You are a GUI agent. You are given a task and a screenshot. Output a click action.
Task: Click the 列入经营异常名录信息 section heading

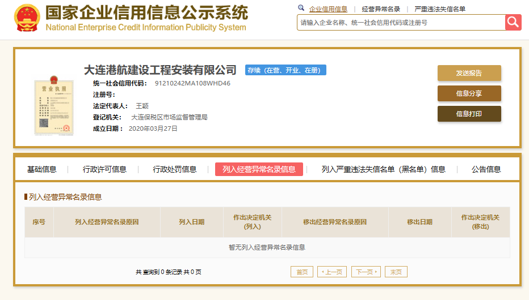pyautogui.click(x=65, y=197)
